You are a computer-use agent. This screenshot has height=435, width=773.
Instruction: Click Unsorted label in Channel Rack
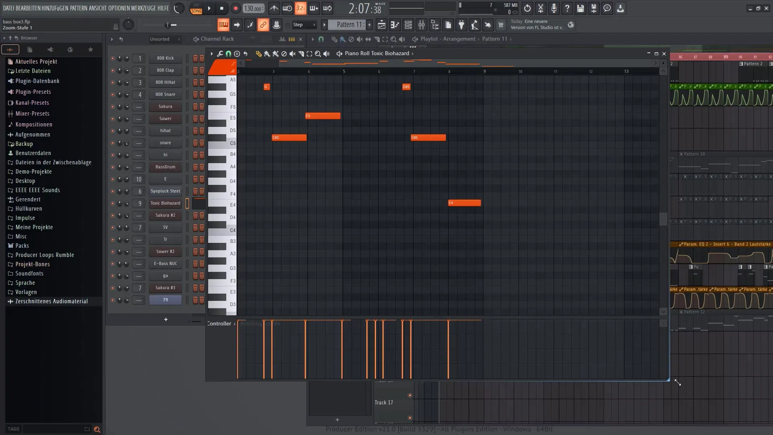coord(159,38)
